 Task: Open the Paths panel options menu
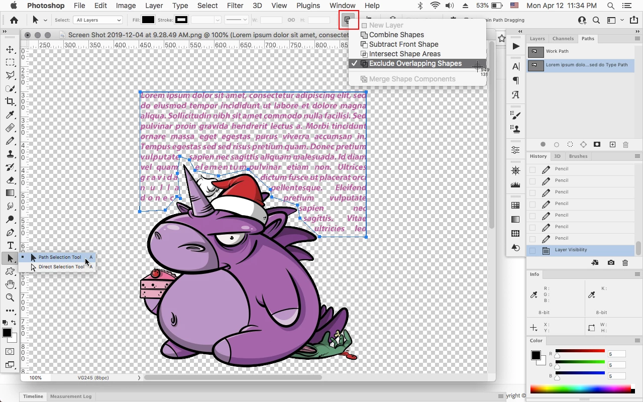[637, 39]
